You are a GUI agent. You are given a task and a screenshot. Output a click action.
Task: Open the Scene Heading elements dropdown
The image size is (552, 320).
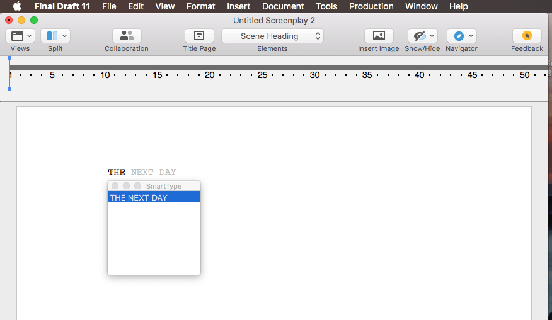(x=272, y=36)
